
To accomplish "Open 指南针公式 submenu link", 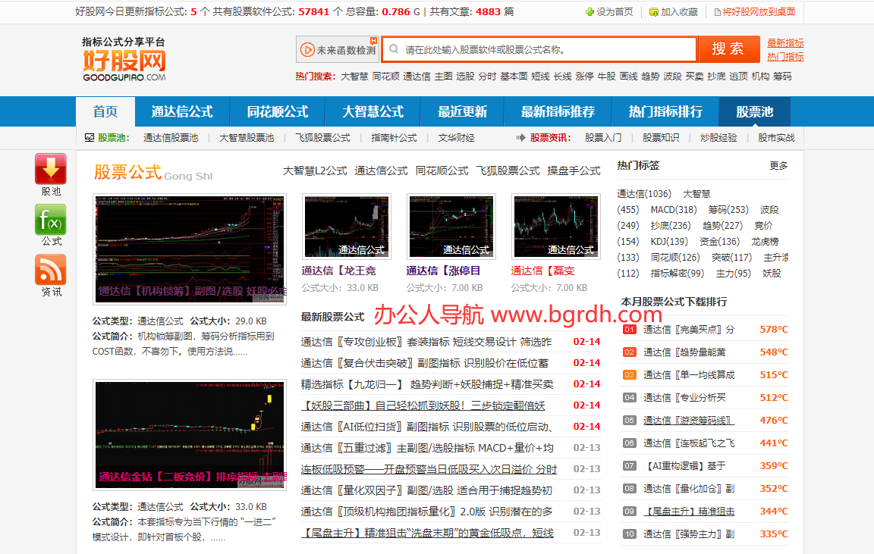I will click(394, 137).
